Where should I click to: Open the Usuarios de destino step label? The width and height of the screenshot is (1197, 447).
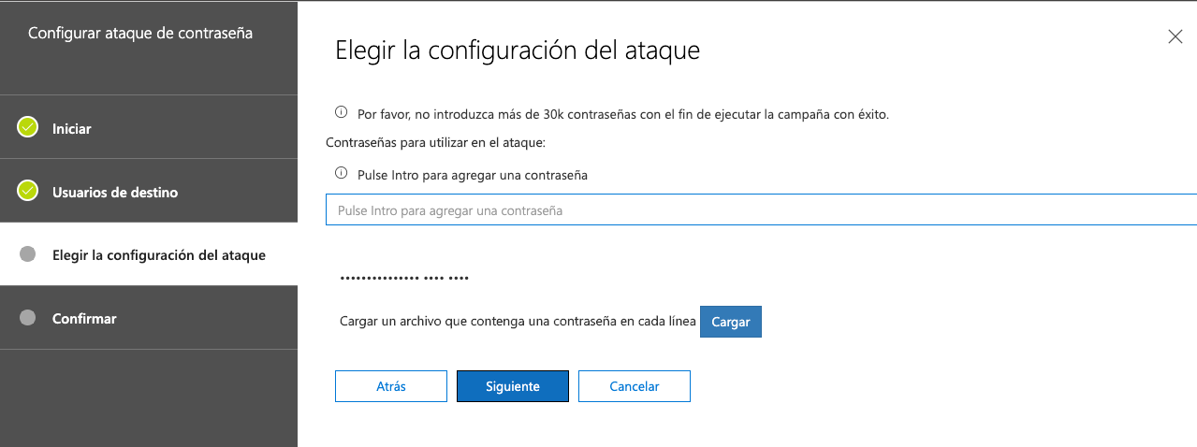(x=115, y=192)
